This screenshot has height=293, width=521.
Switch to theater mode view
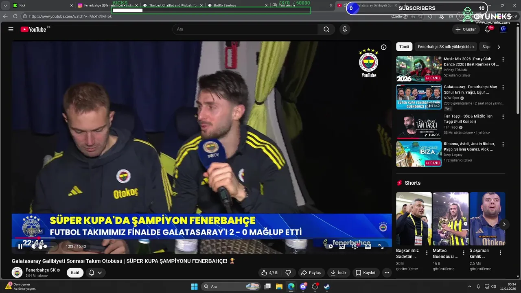pos(368,246)
